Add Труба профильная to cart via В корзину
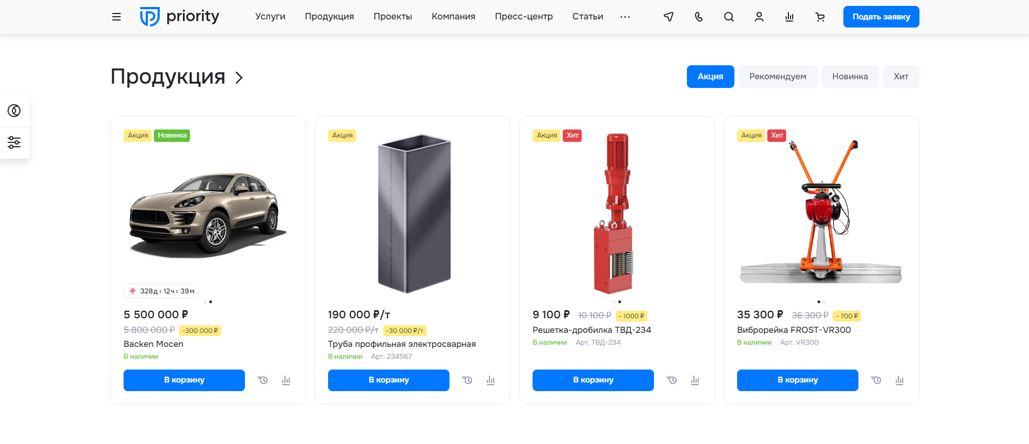Screen dimensions: 1029x444 389,380
